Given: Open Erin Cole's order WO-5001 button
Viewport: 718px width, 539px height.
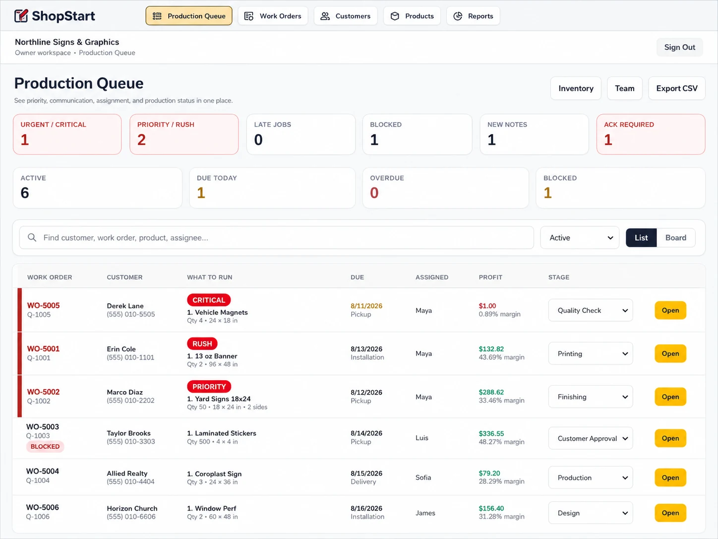Looking at the screenshot, I should click(x=670, y=353).
